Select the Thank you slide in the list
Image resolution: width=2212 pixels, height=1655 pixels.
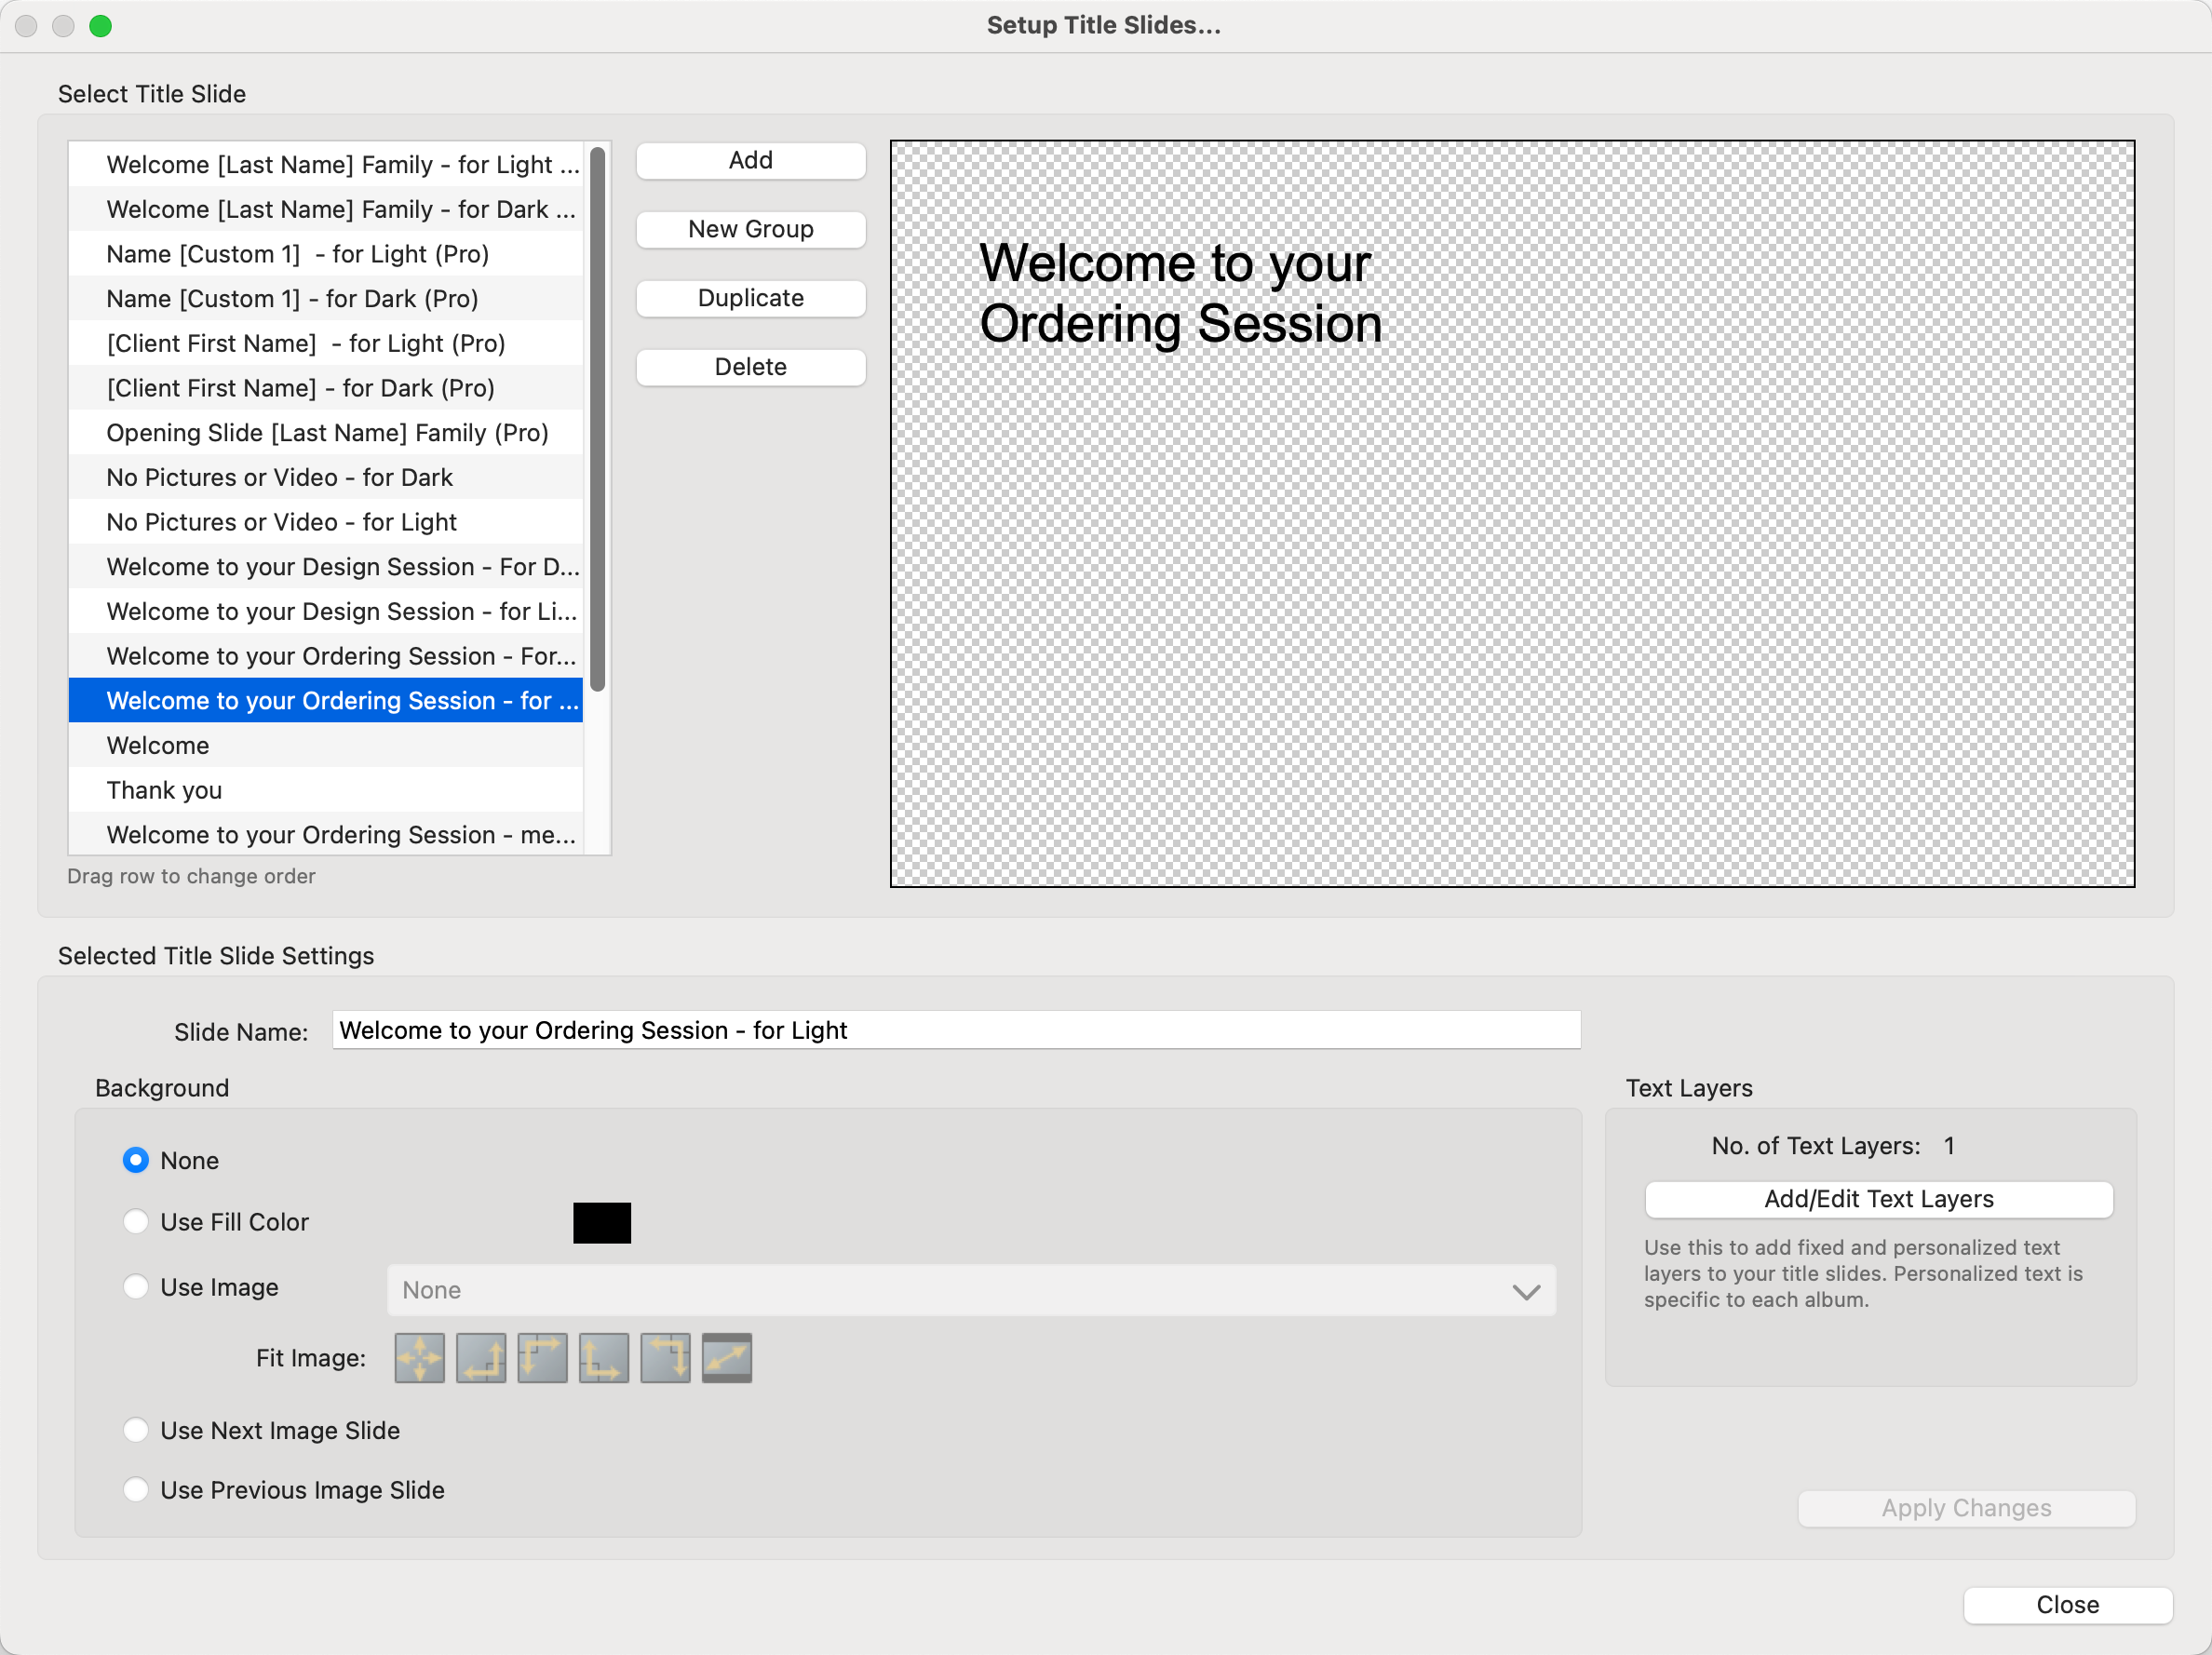tap(165, 790)
